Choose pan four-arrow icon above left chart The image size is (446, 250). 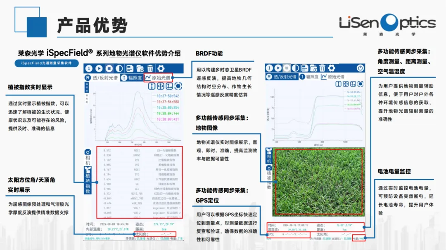click(160, 86)
